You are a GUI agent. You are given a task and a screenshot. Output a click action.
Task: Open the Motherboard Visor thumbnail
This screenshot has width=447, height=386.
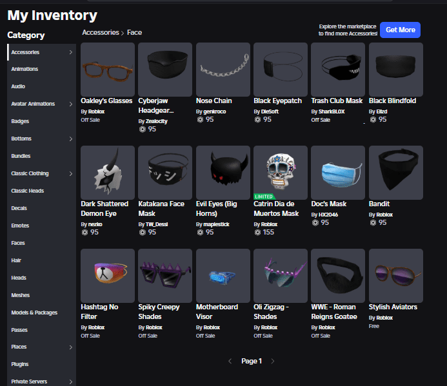[x=223, y=276]
